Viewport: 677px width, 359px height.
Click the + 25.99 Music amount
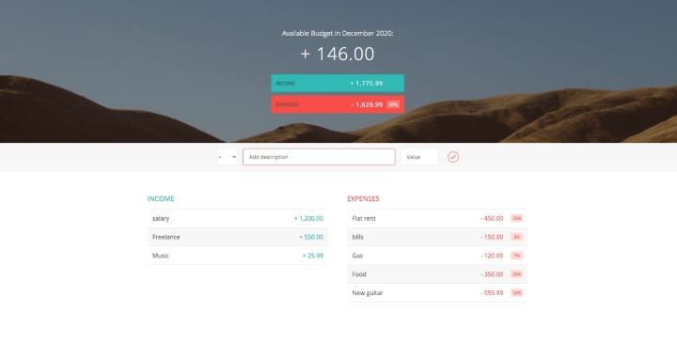pos(313,256)
